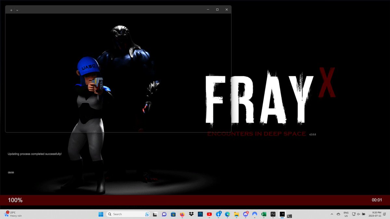Minimize the terminal window
This screenshot has width=390, height=219.
208,10
